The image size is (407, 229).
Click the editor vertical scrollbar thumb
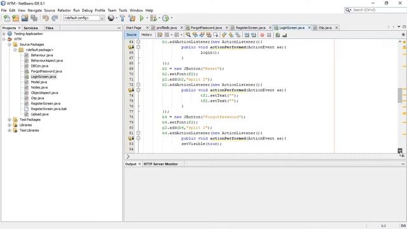point(400,95)
